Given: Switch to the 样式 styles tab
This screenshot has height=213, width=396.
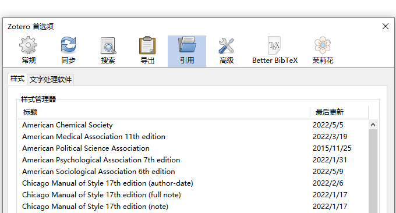Looking at the screenshot, I should click(x=17, y=79).
